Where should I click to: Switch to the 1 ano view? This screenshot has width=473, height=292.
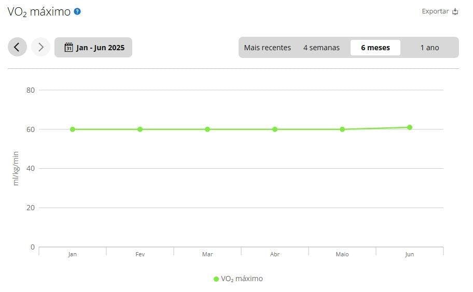pyautogui.click(x=429, y=48)
